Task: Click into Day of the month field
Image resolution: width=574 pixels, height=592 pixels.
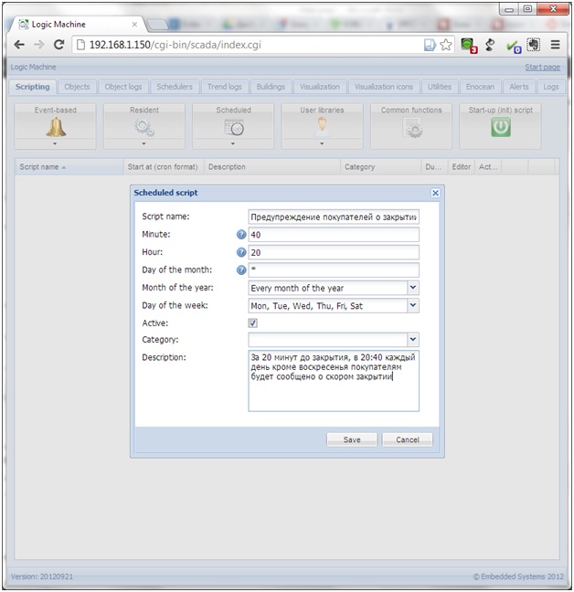Action: point(334,270)
